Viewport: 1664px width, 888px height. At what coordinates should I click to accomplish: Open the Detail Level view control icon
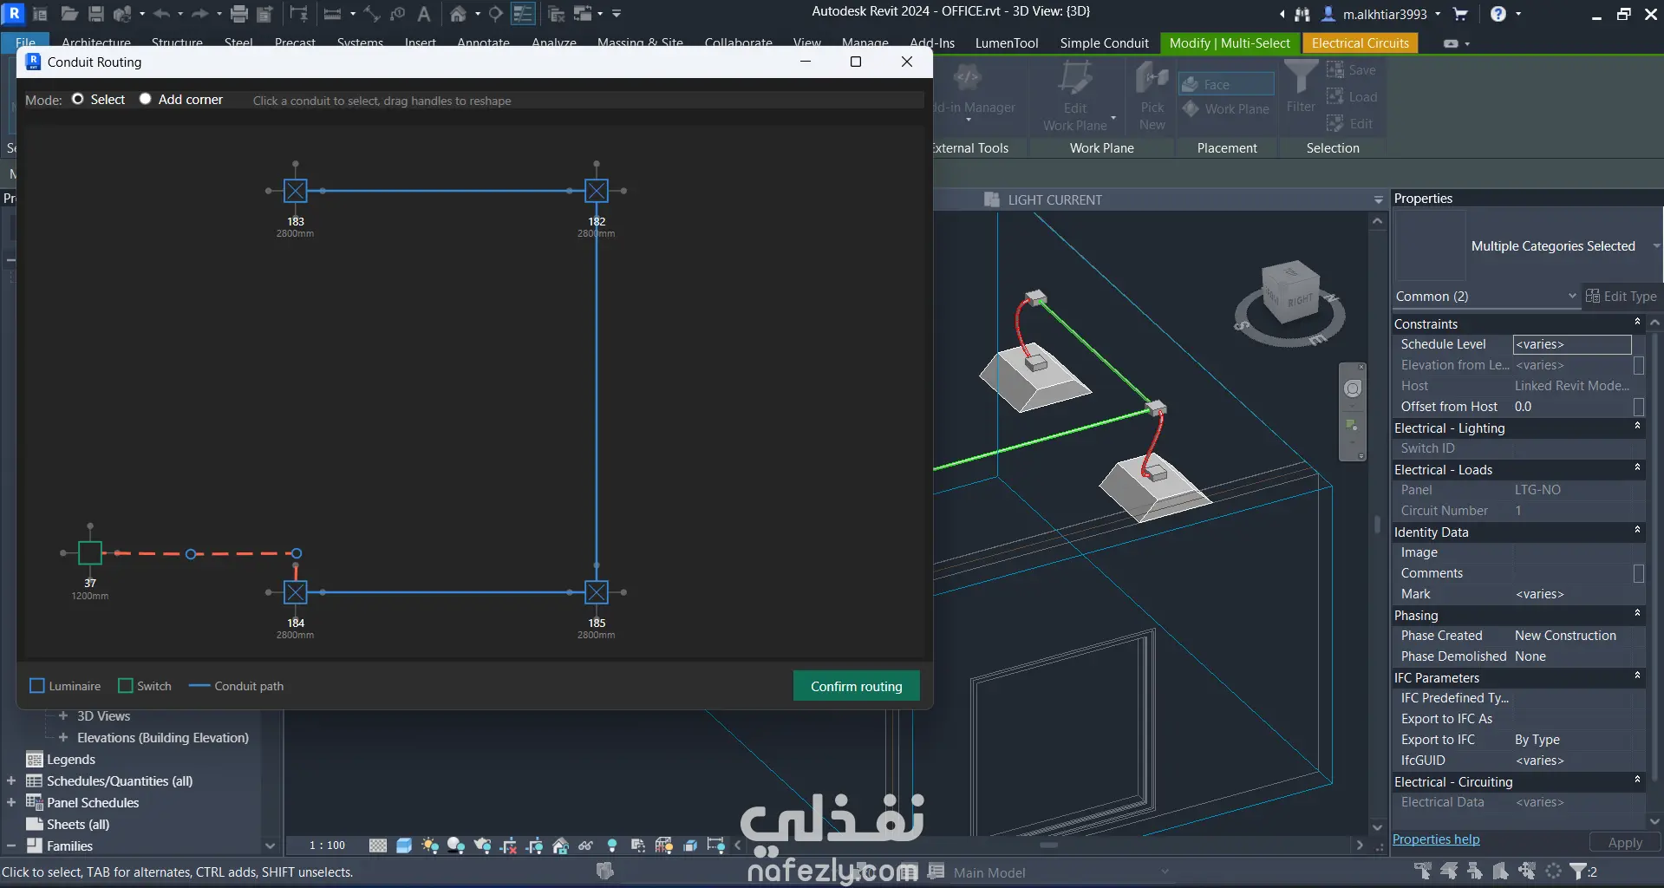[378, 846]
